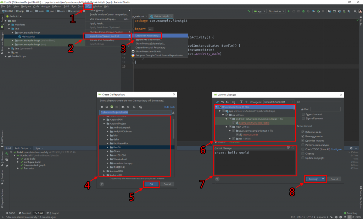Click the Make Project hammer icon

pos(249,11)
